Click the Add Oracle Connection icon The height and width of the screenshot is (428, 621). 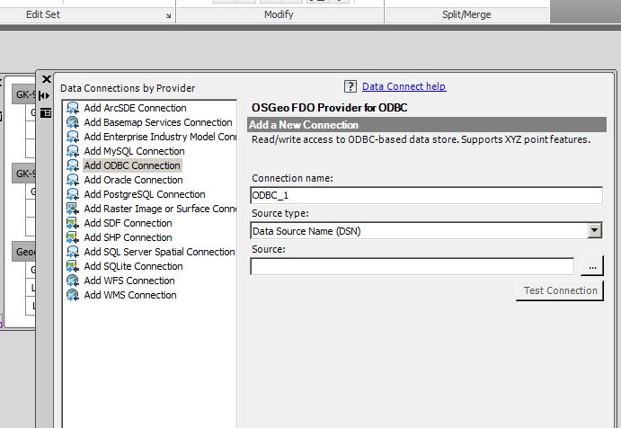tap(73, 180)
